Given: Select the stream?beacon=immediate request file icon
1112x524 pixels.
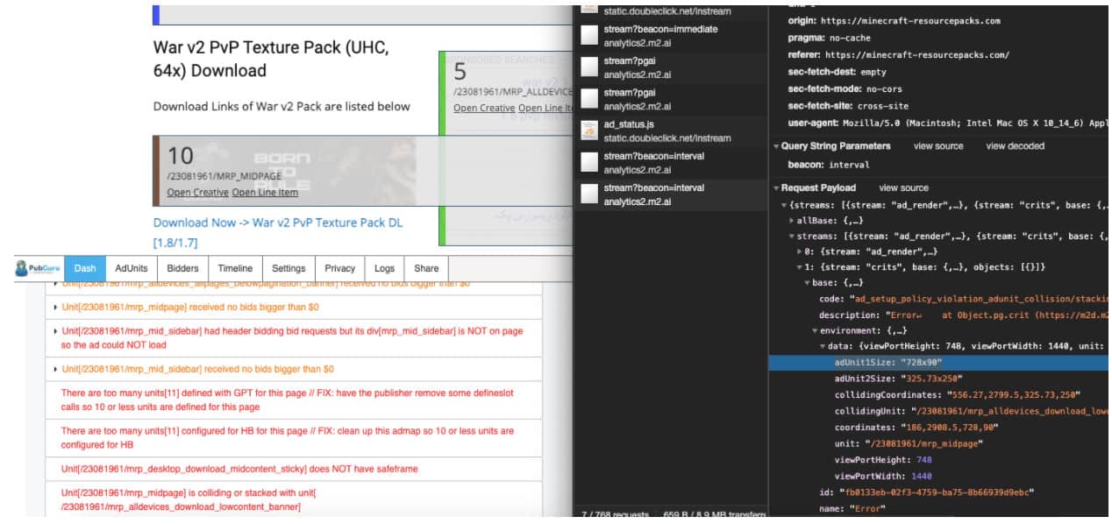Looking at the screenshot, I should click(589, 36).
